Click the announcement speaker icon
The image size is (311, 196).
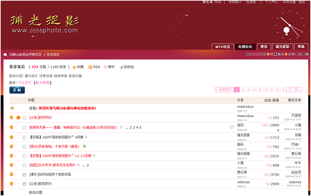pyautogui.click(x=12, y=108)
